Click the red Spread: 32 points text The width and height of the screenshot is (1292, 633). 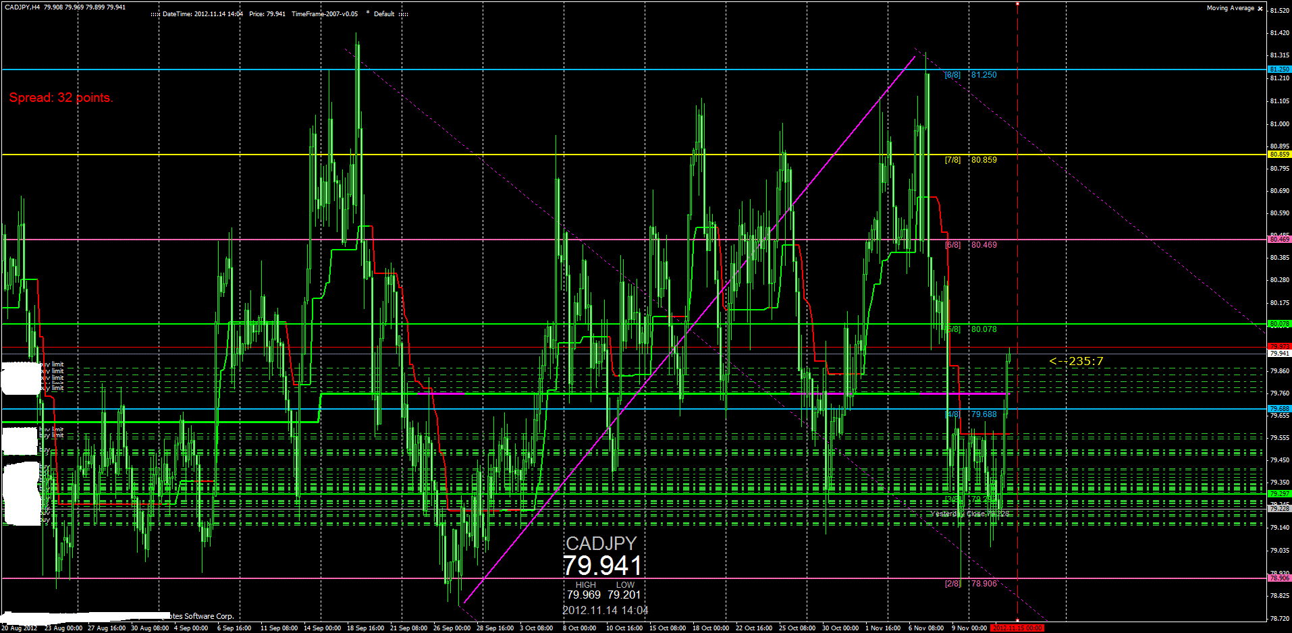click(61, 98)
